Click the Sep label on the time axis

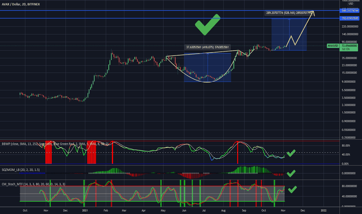point(244,210)
